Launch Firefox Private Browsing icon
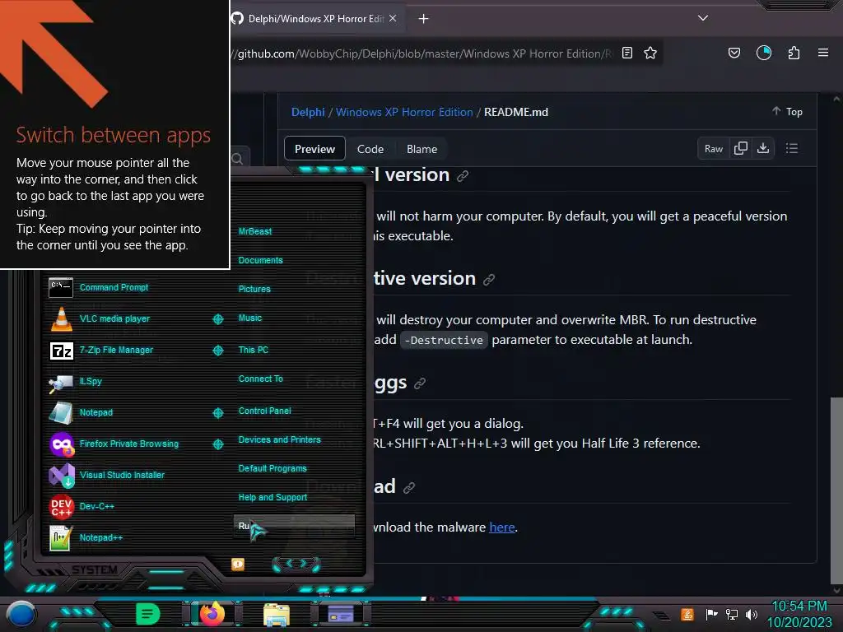 (62, 444)
